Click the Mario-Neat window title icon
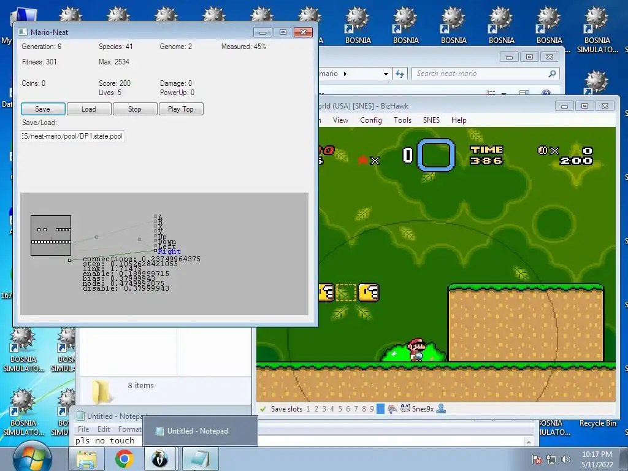The image size is (628, 471). click(23, 32)
